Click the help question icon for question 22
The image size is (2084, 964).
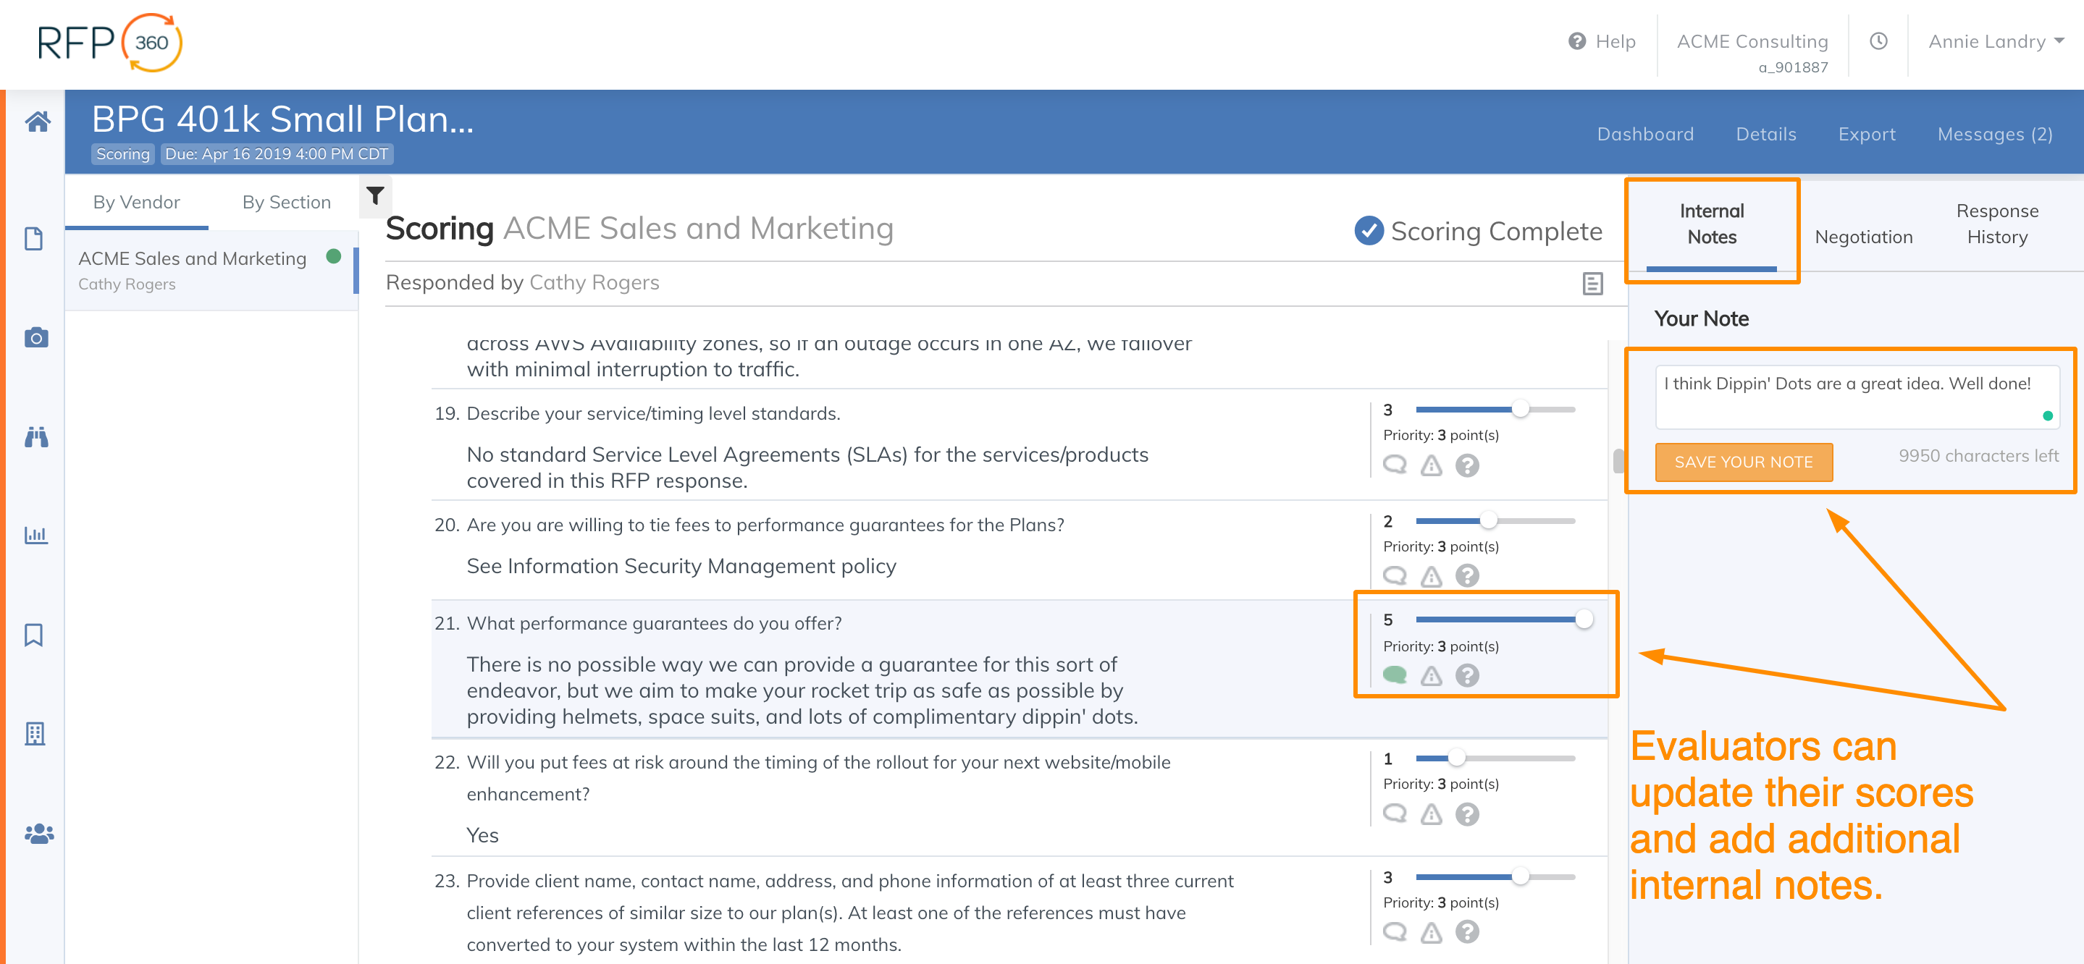tap(1467, 813)
